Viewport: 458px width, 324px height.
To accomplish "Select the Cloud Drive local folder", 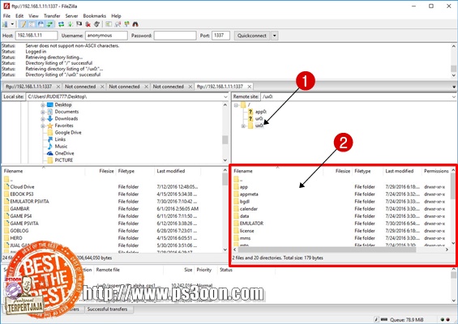I will pyautogui.click(x=22, y=187).
